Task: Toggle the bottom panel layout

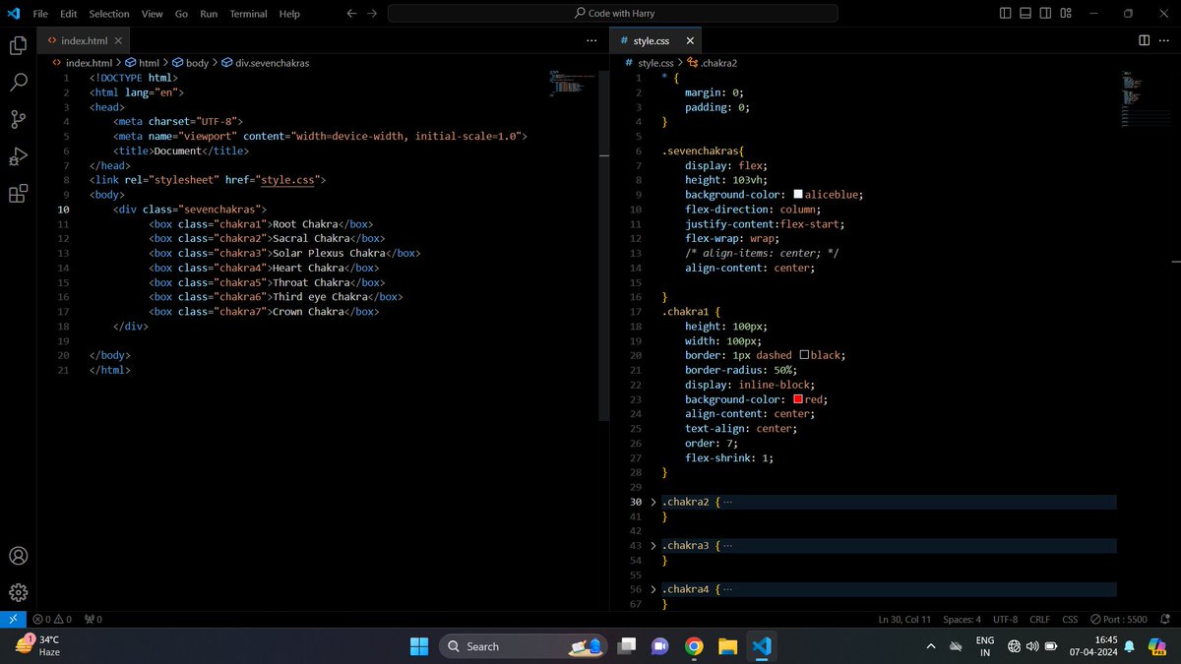Action: 1026,14
